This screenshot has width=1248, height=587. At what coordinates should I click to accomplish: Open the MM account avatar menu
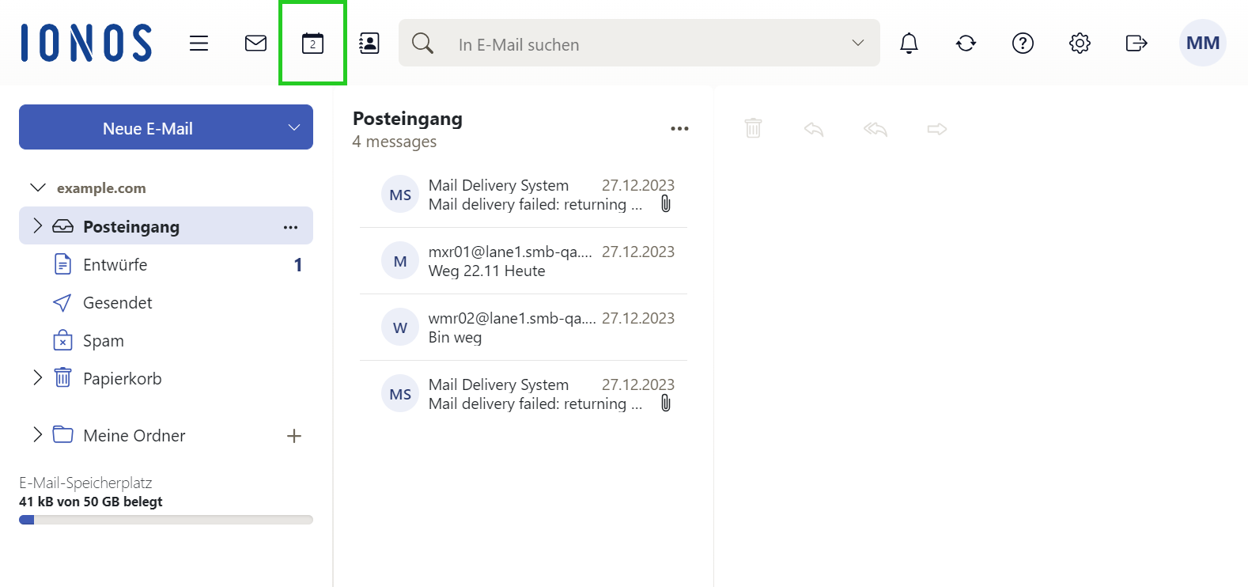point(1203,43)
